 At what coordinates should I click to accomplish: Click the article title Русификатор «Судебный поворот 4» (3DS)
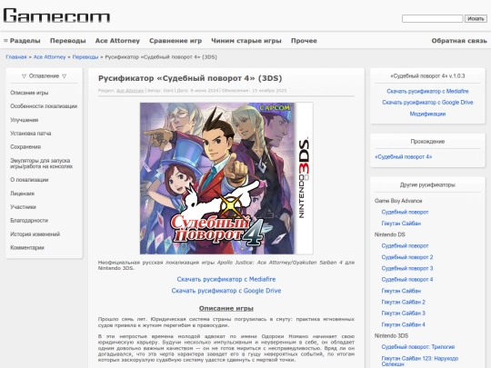(x=190, y=78)
